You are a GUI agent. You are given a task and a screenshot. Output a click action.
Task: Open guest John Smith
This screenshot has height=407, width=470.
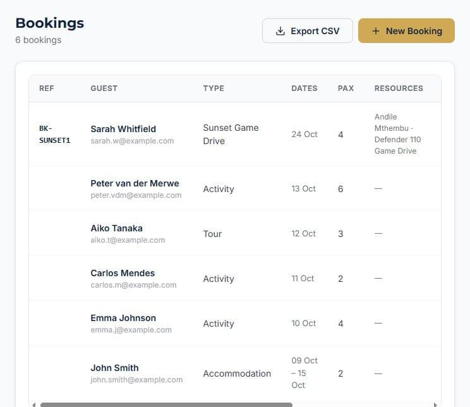pos(114,368)
